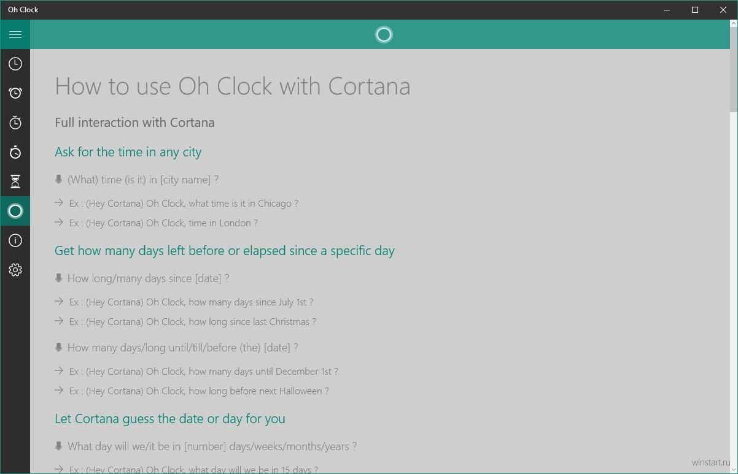738x474 pixels.
Task: Click the scrollbar up arrow
Action: pos(734,24)
